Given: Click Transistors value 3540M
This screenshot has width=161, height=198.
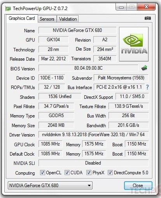Looking at the screenshot, I should tap(105, 59).
